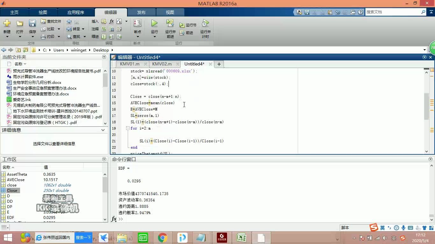435x244 pixels.
Task: Open 工作区 panel actions menu
Action: tap(104, 159)
